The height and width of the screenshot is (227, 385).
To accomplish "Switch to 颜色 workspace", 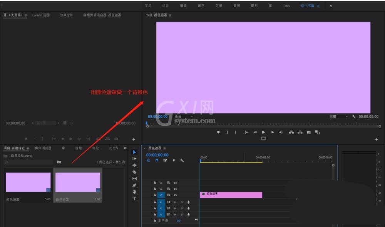I will coord(201,6).
